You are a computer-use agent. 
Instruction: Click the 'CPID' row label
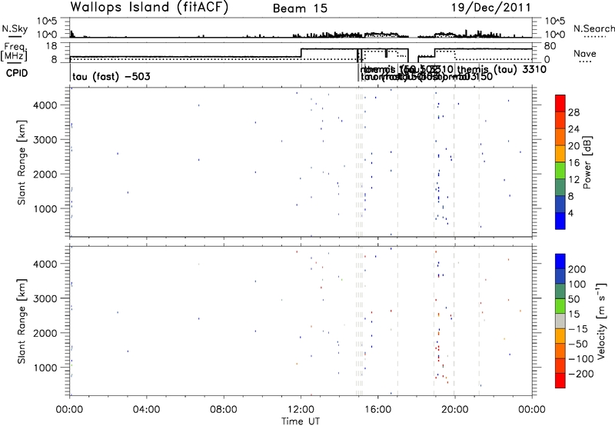(17, 73)
